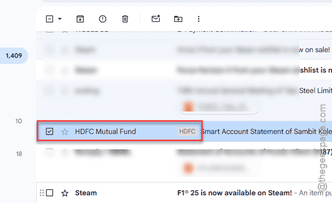Image resolution: width=332 pixels, height=203 pixels.
Task: Mark selected email as unread
Action: click(x=156, y=18)
